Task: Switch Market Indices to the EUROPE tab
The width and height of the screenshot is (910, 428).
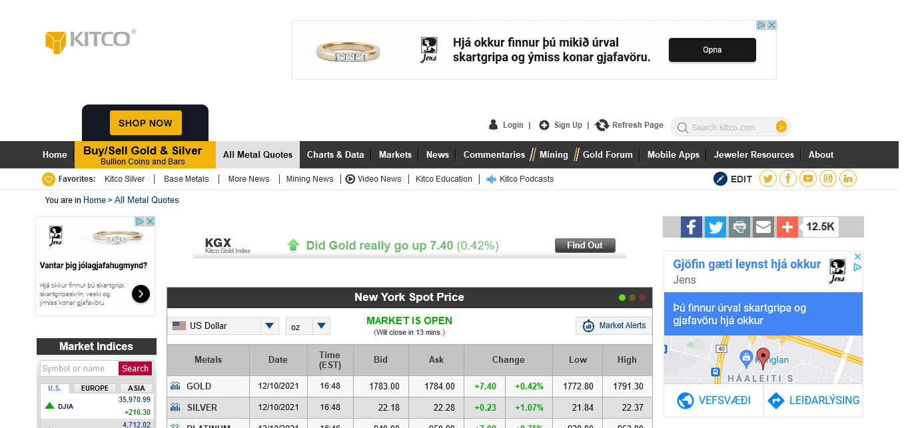Action: tap(95, 388)
